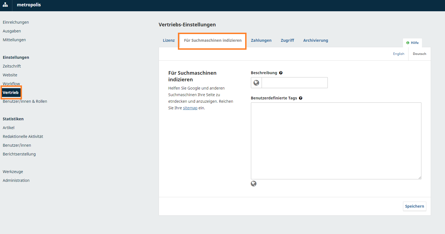This screenshot has width=445, height=234.
Task: Click inside the Benutzerdefinierte Tags textarea
Action: pos(336,141)
